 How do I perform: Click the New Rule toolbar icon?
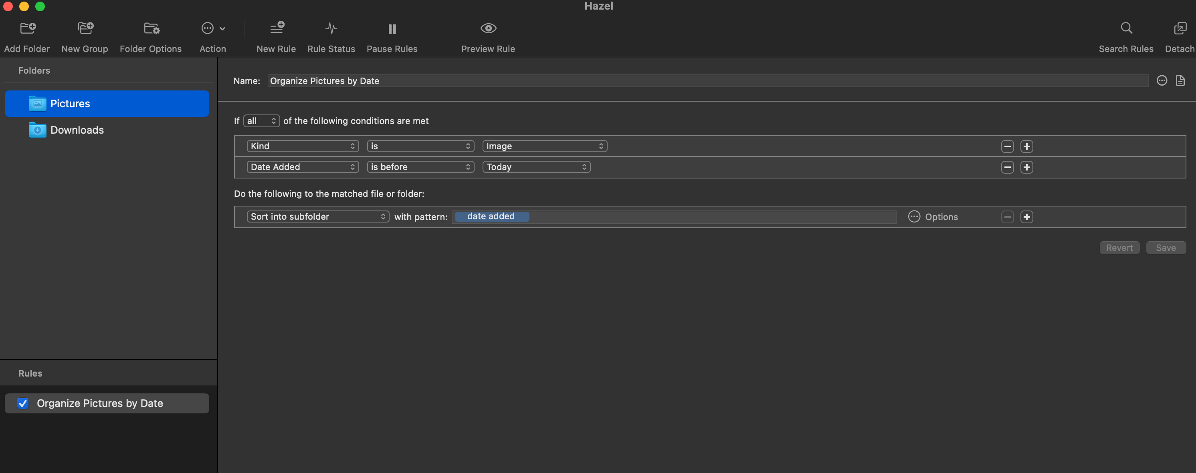tap(277, 28)
